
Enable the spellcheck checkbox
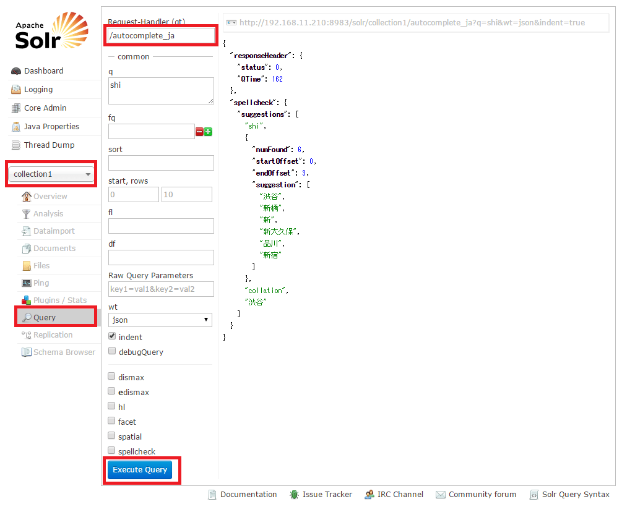click(x=111, y=451)
